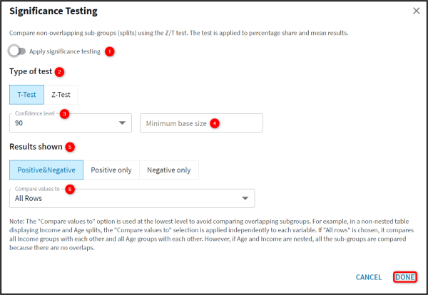This screenshot has height=295, width=428.
Task: Select the Z-Test option
Action: click(61, 95)
